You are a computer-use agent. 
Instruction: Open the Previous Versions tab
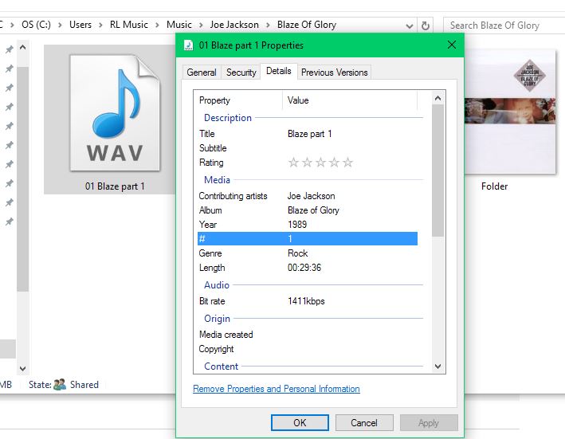point(335,73)
